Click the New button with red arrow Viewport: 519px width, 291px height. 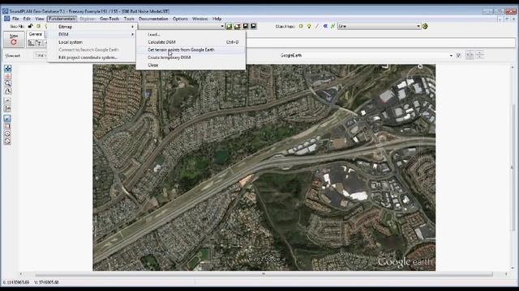coord(14,40)
